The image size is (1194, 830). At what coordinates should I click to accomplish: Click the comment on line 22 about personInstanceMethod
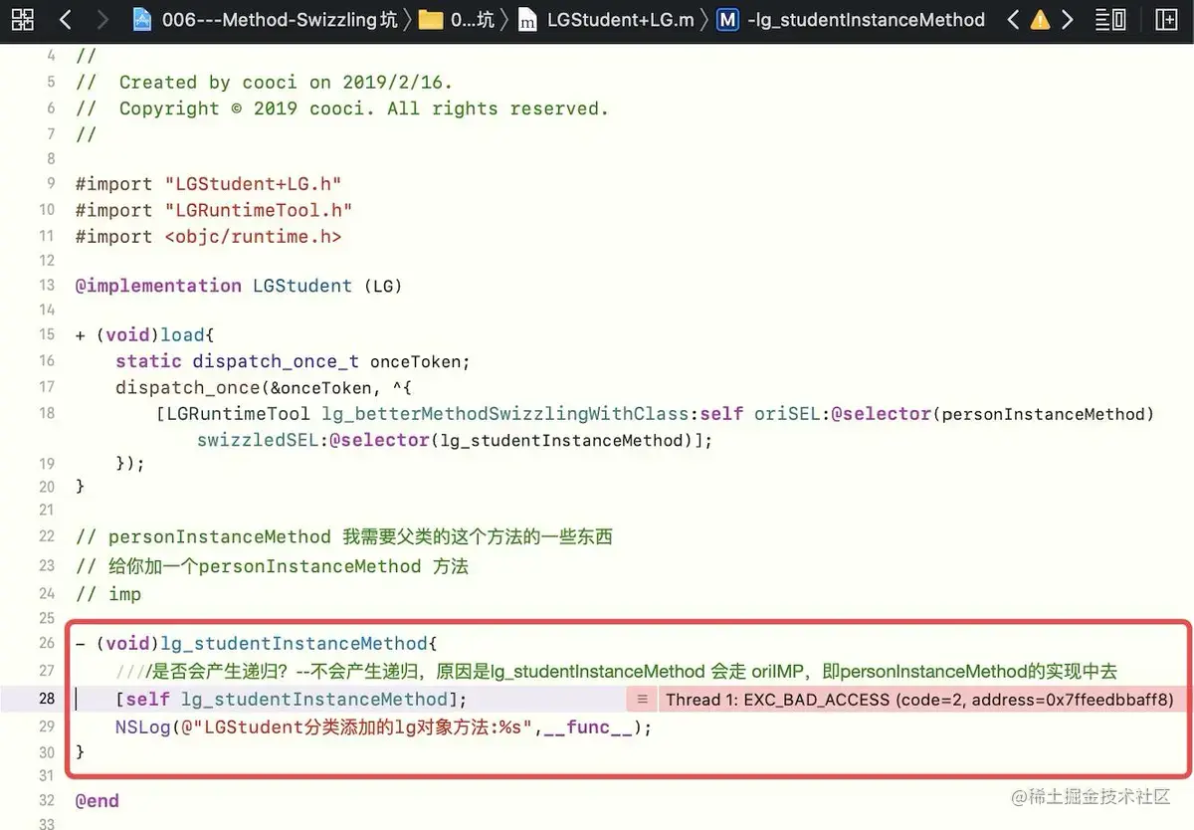[344, 537]
